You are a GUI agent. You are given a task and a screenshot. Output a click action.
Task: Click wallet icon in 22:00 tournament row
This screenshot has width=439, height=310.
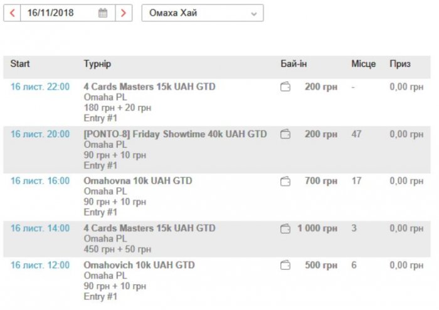[x=285, y=87]
